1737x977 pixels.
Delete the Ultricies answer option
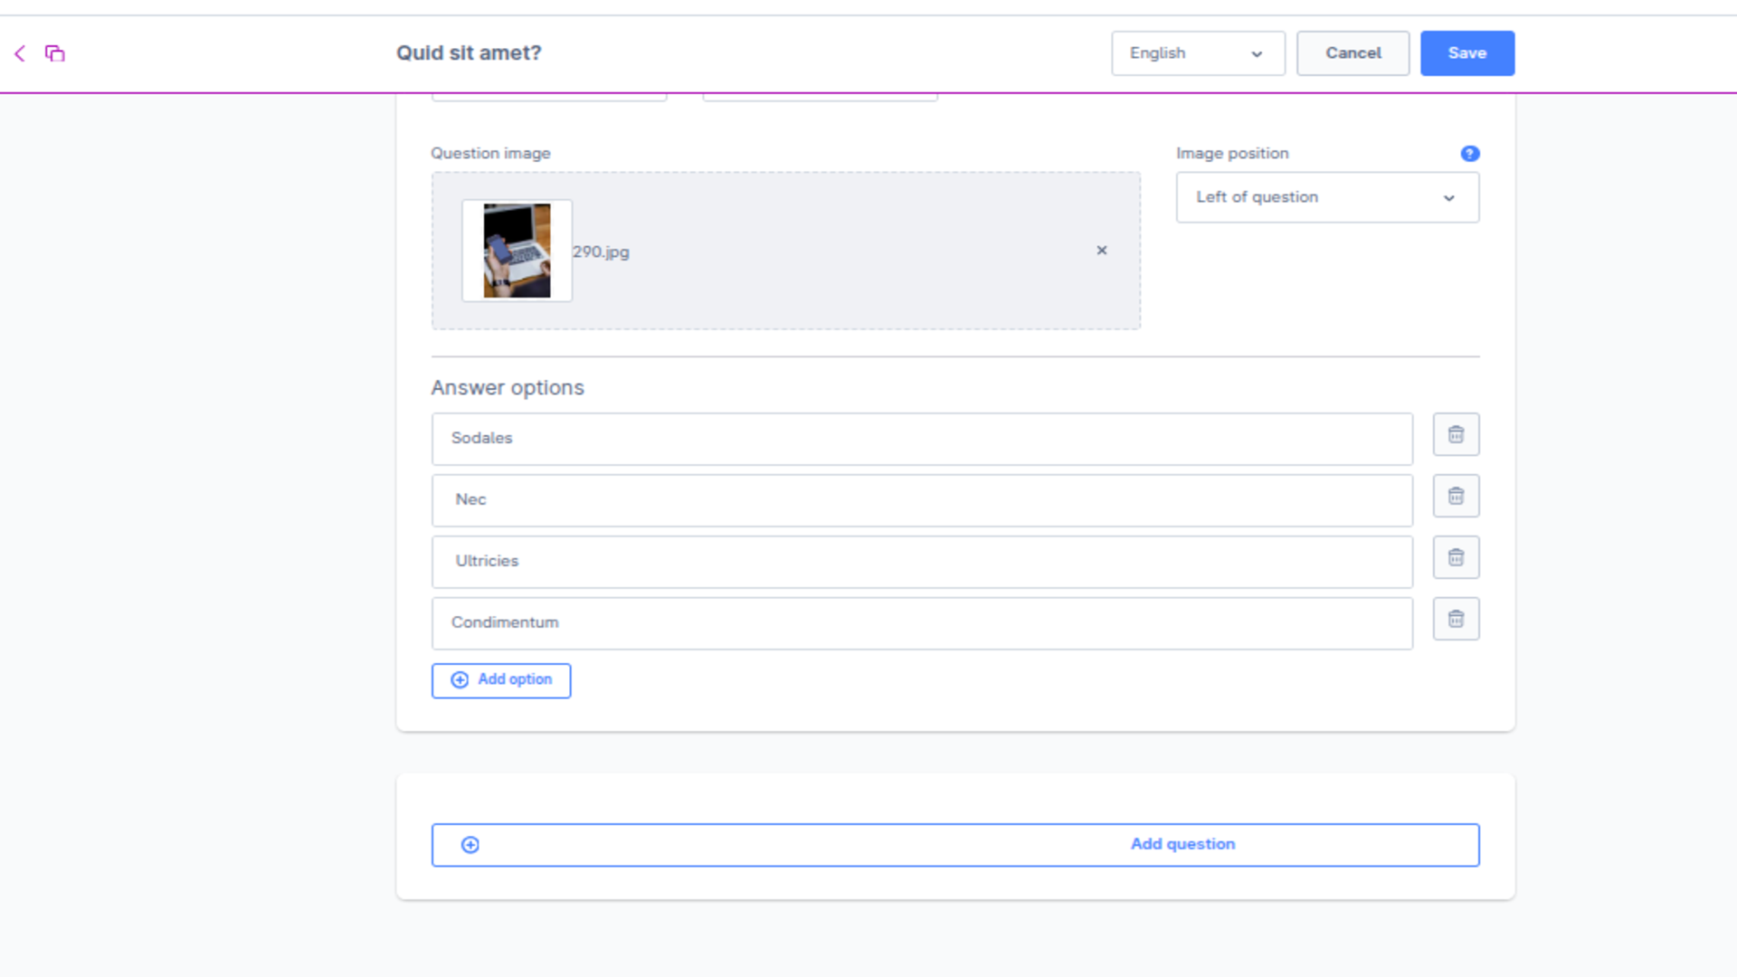pos(1456,558)
